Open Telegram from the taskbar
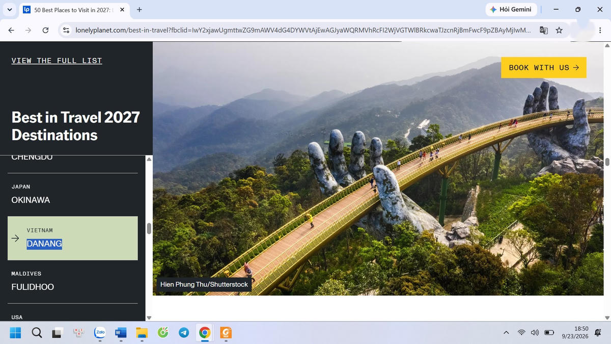Image resolution: width=611 pixels, height=344 pixels. click(184, 333)
